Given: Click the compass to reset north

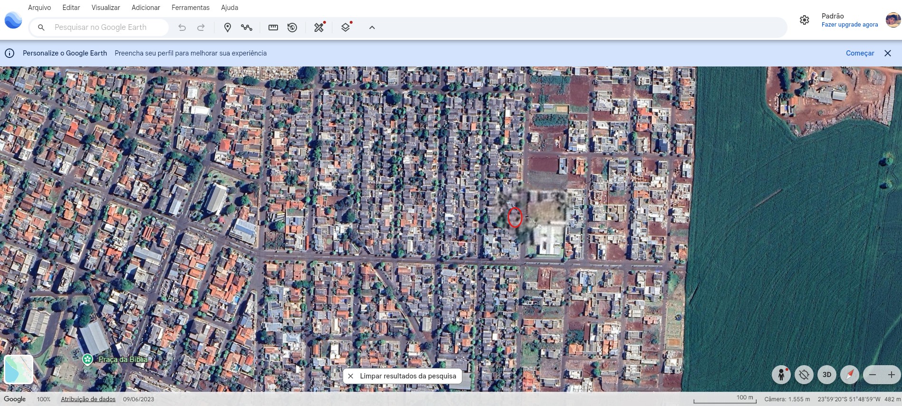Looking at the screenshot, I should pos(850,375).
